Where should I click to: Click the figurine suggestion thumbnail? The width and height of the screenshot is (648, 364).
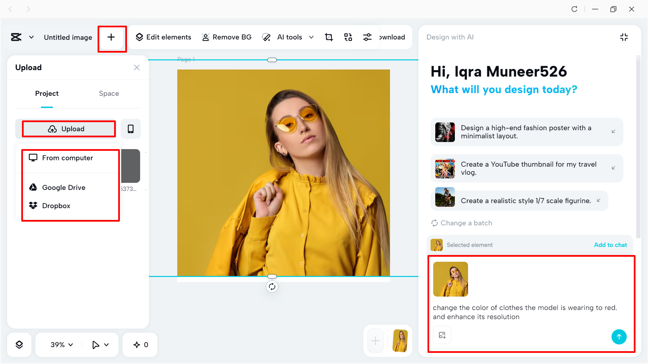[445, 197]
